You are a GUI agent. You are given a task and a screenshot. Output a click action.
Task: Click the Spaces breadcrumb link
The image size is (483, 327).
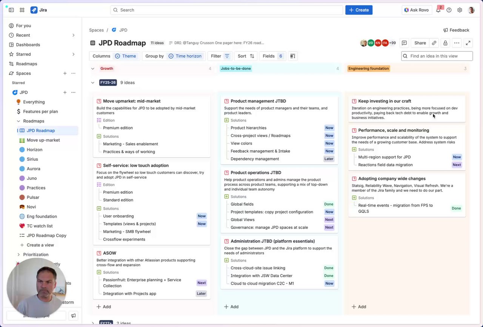tap(96, 30)
